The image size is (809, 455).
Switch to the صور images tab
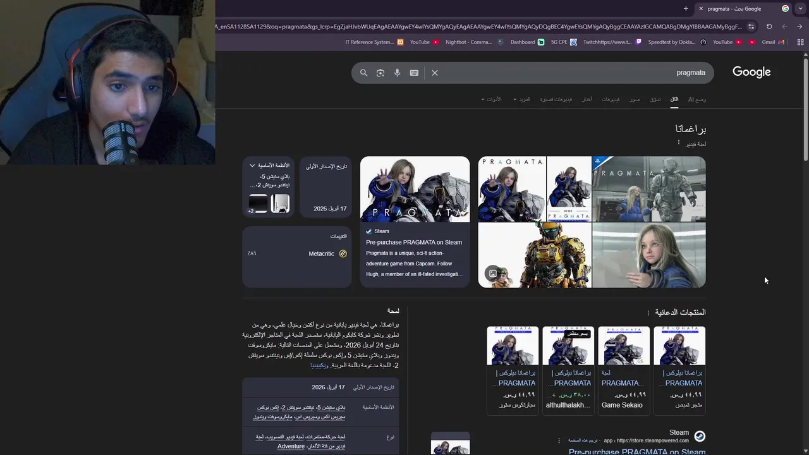(635, 99)
